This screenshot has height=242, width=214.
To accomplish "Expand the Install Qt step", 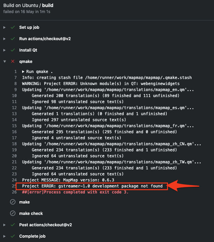I will (4, 50).
